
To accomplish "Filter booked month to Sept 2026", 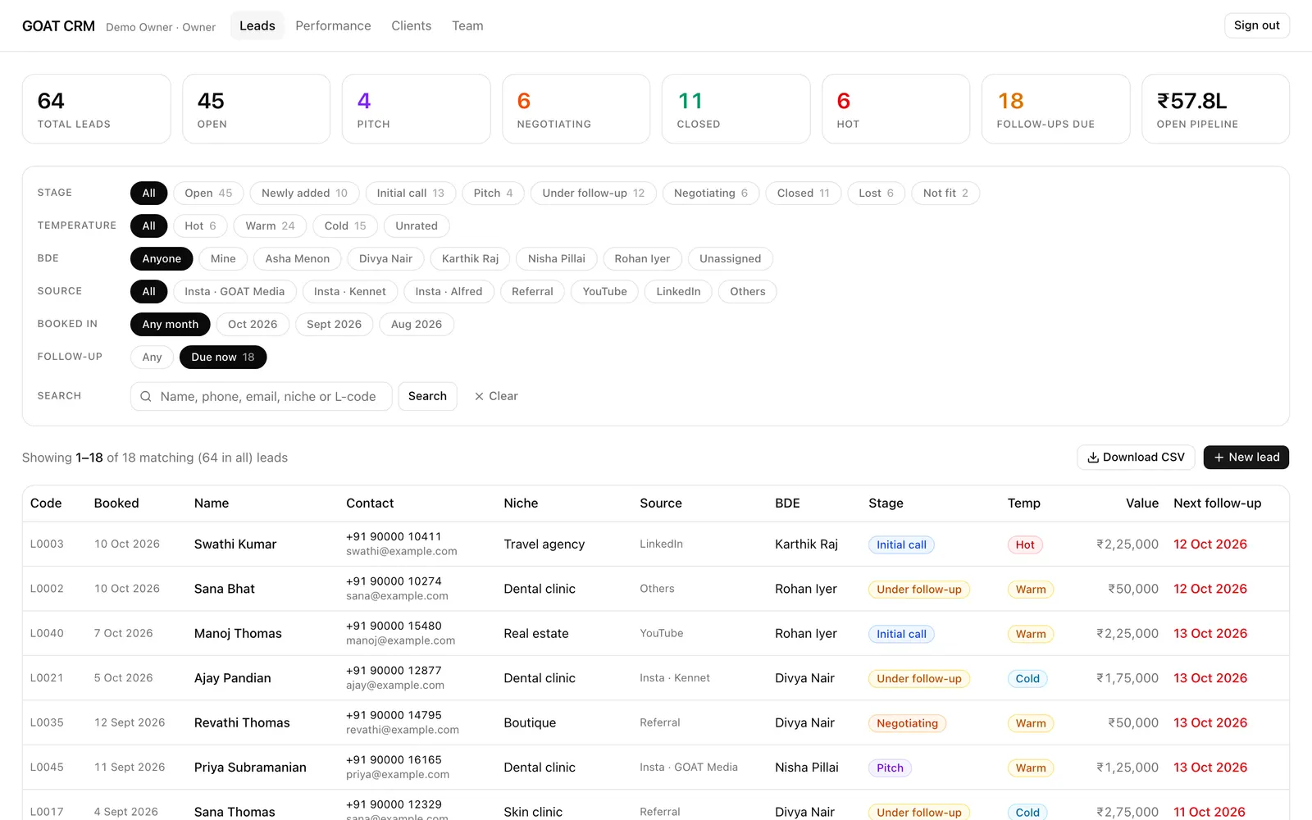I will click(334, 324).
